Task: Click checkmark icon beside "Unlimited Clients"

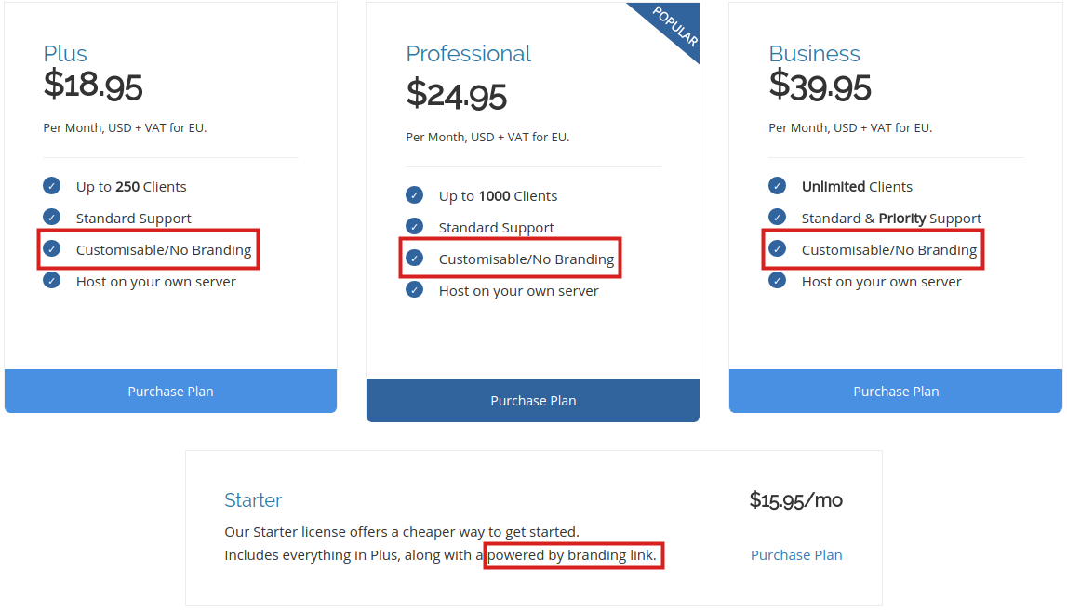Action: pos(778,186)
